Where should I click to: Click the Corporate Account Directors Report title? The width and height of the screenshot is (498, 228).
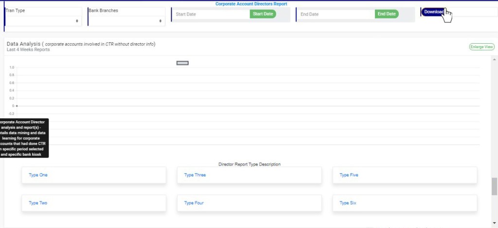tap(251, 4)
